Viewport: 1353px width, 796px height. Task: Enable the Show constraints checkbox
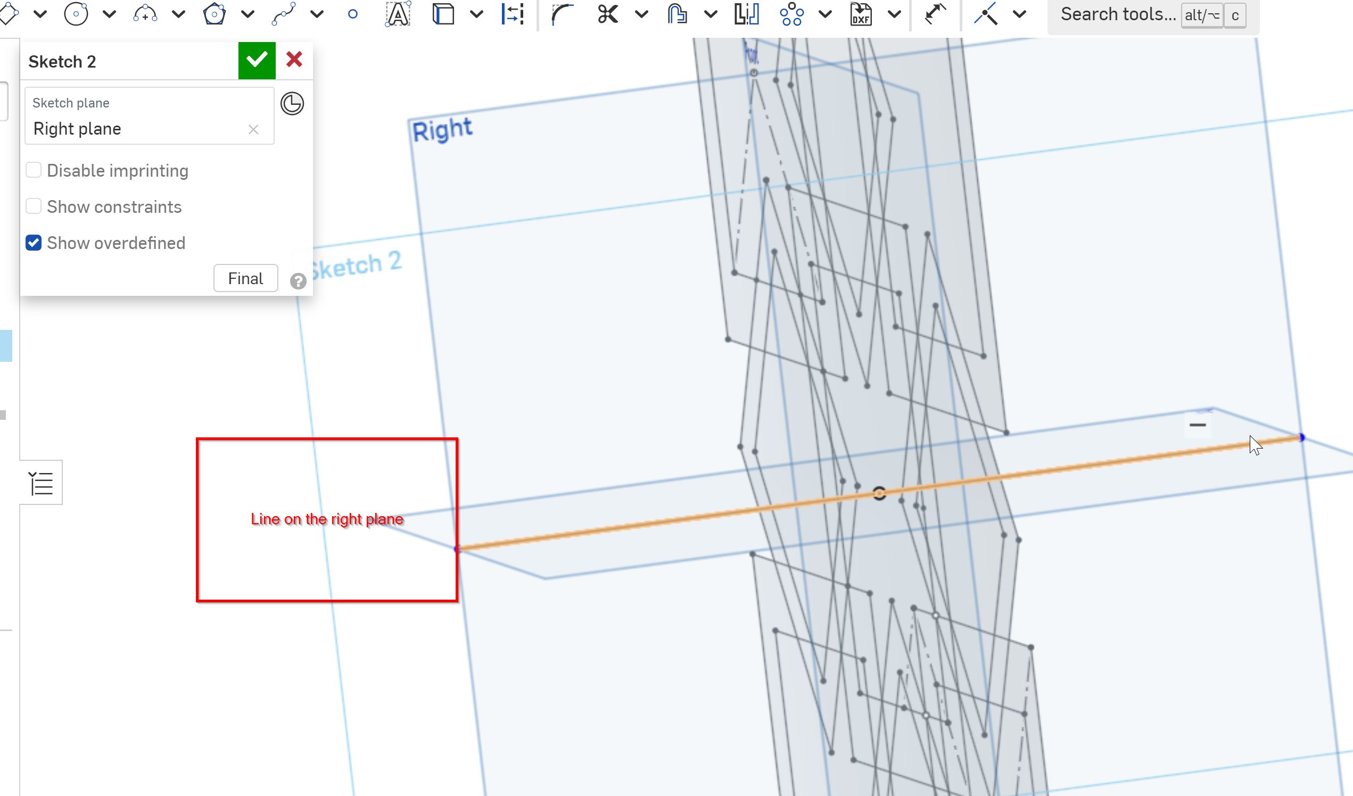[x=34, y=206]
